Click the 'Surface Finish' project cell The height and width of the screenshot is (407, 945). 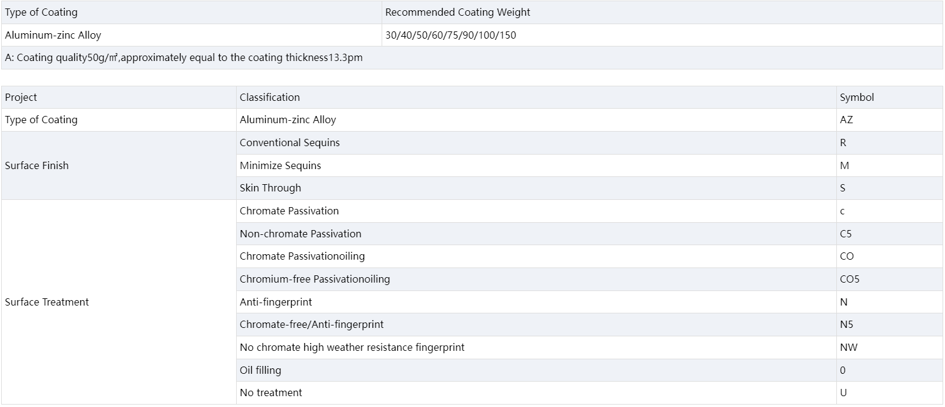click(x=37, y=165)
